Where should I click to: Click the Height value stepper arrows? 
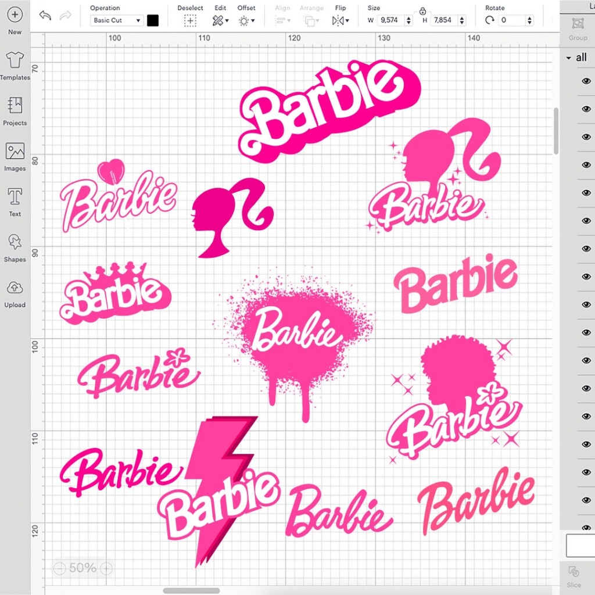click(x=462, y=20)
